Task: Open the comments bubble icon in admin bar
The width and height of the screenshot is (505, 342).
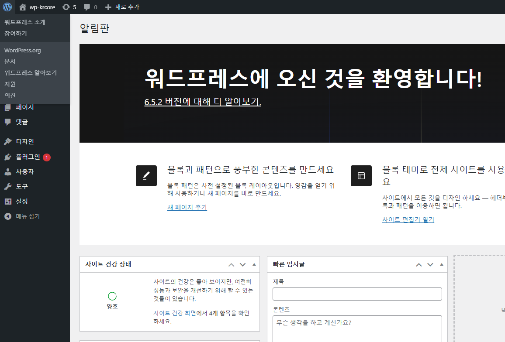Action: click(x=86, y=7)
